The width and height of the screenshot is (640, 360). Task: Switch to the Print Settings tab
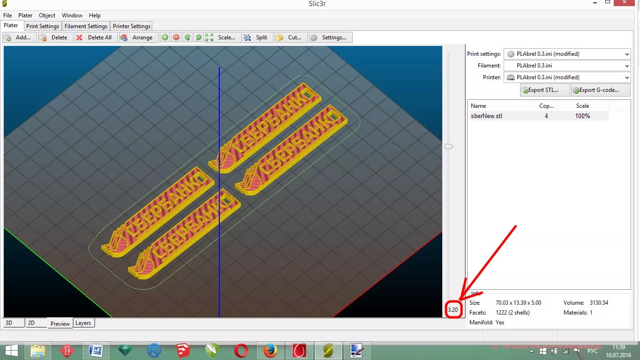(43, 26)
